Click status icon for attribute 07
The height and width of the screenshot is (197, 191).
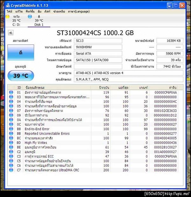(x=11, y=111)
